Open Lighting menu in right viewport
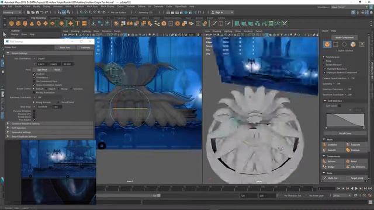Viewport: 374px width, 210px height. tap(228, 31)
